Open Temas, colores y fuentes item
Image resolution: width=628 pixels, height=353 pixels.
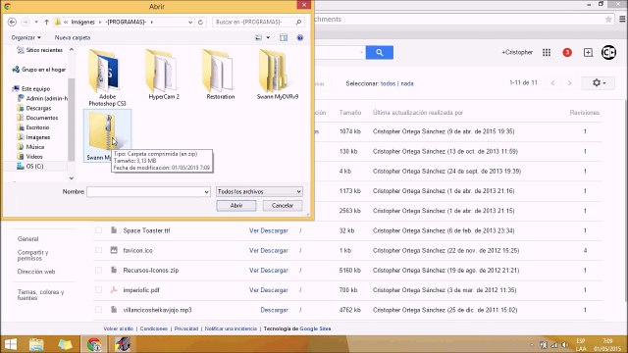(40, 295)
